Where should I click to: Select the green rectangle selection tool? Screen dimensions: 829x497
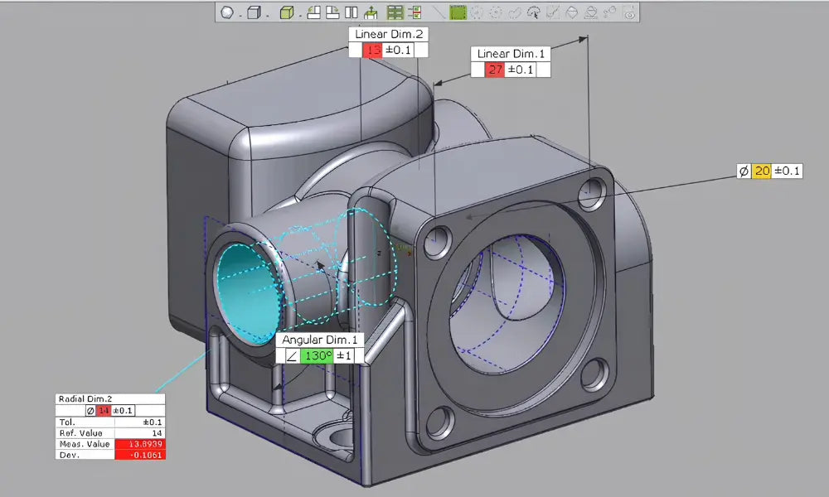(x=458, y=12)
